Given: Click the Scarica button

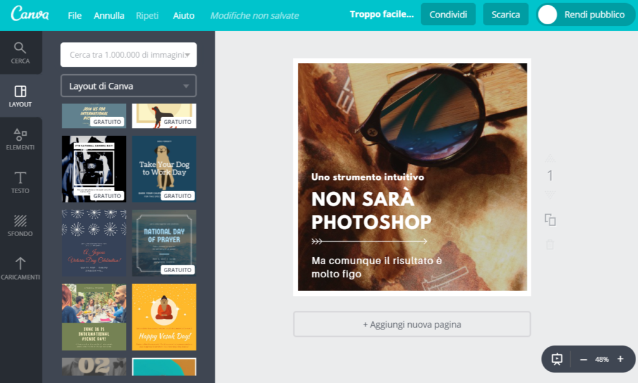Looking at the screenshot, I should [505, 14].
